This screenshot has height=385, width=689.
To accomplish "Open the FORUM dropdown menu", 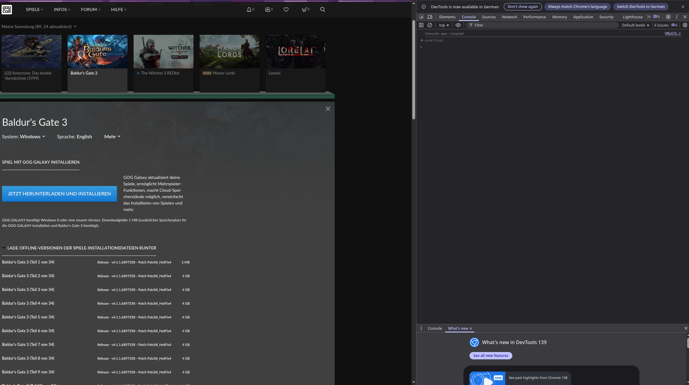I will click(x=90, y=9).
